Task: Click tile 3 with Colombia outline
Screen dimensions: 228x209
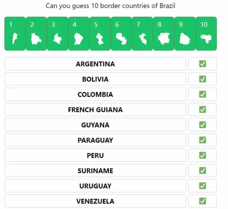Action: tap(57, 34)
